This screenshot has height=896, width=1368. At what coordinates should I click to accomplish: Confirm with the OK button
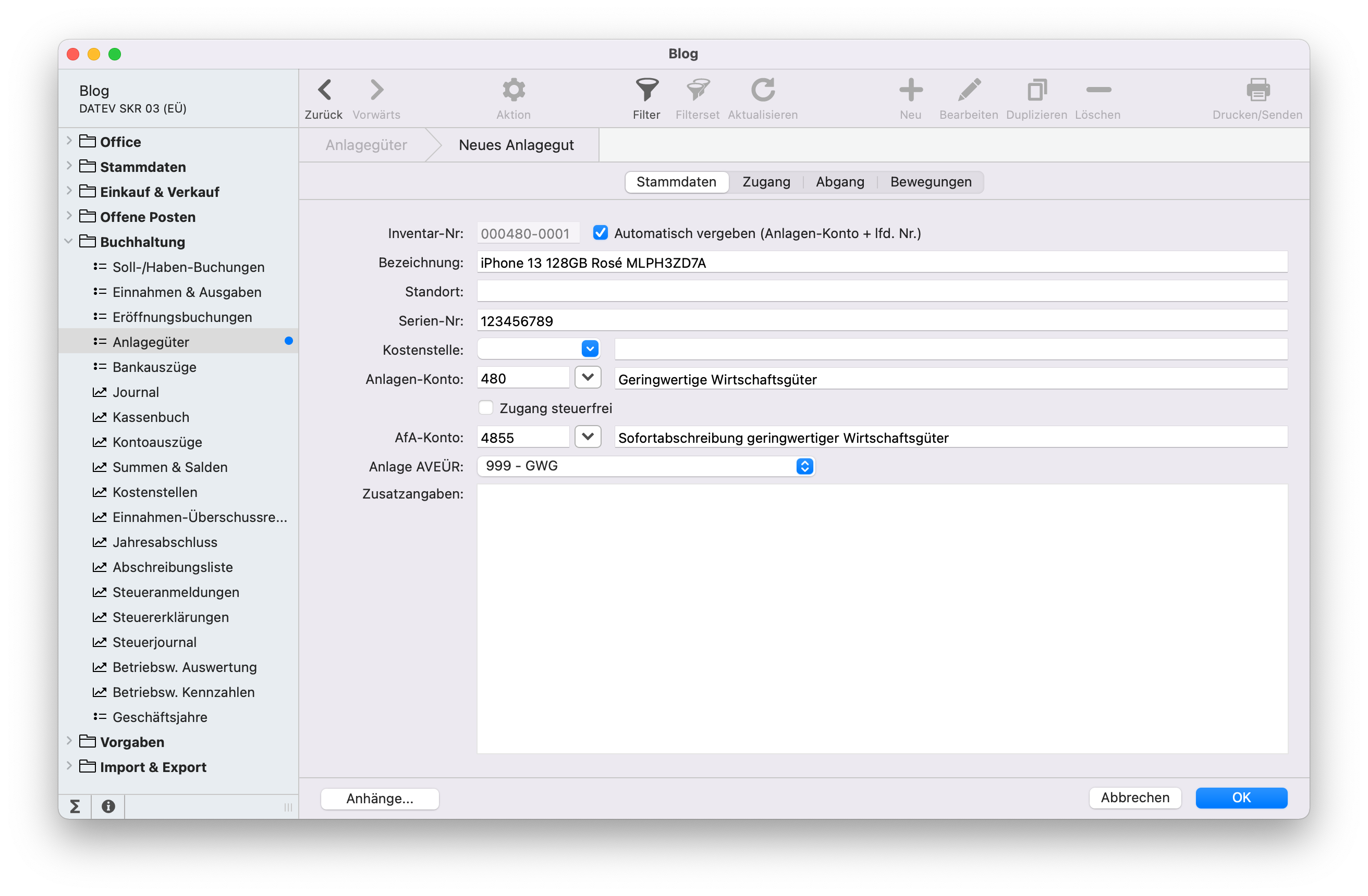click(x=1241, y=798)
